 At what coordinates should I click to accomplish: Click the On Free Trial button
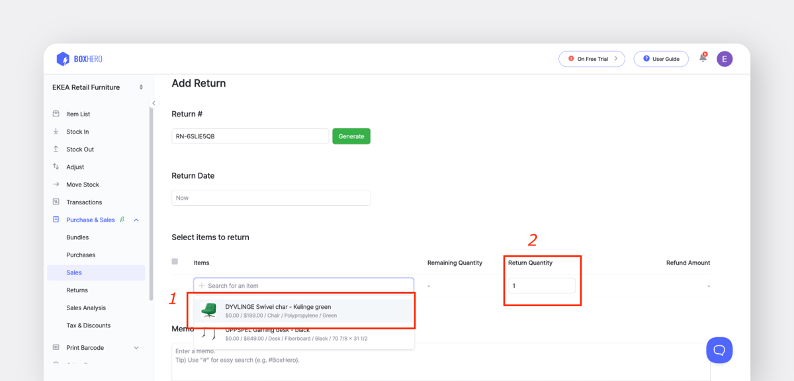(x=592, y=59)
